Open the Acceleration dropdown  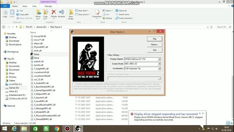(x=159, y=69)
